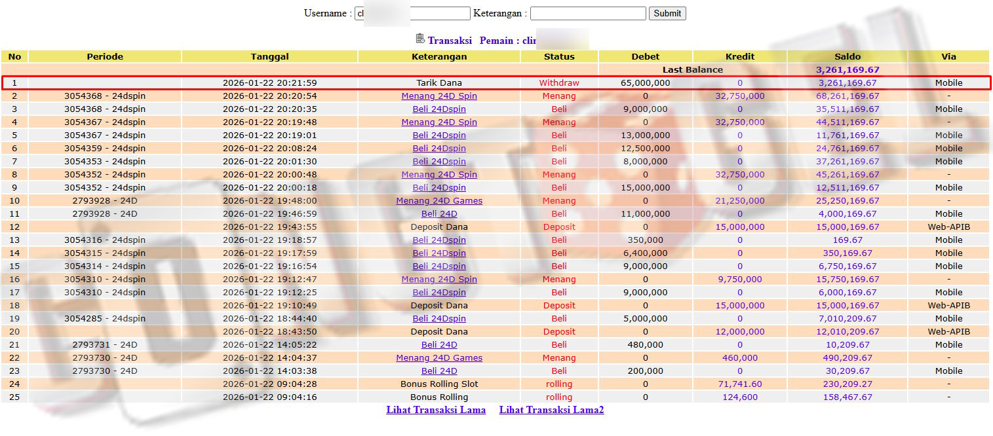The height and width of the screenshot is (436, 993).
Task: Open the Lihat Transaksi Lama link
Action: click(436, 410)
